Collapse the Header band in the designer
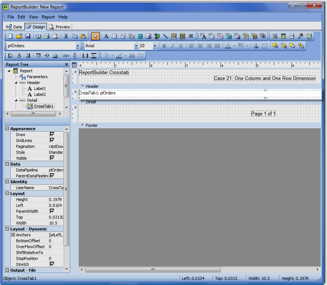Image resolution: width=327 pixels, height=285 pixels. click(x=82, y=86)
